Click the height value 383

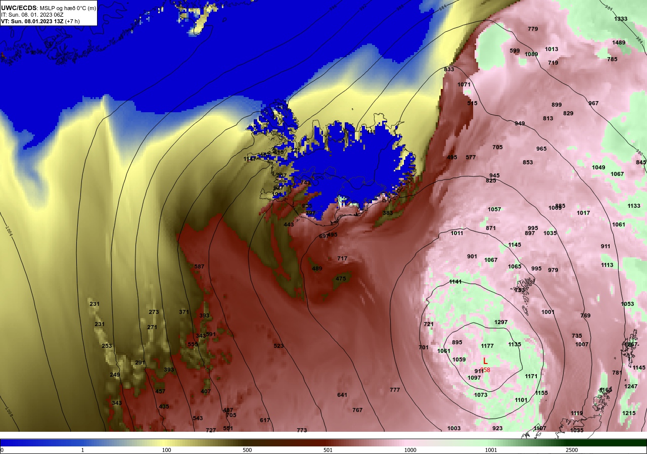coord(388,213)
